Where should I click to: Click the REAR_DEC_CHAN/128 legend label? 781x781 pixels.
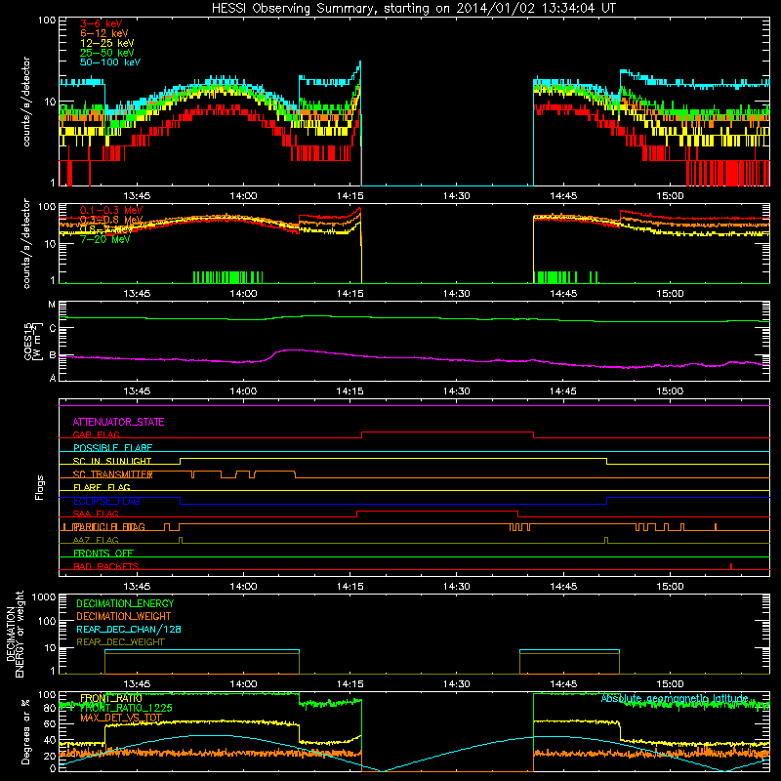coord(129,629)
